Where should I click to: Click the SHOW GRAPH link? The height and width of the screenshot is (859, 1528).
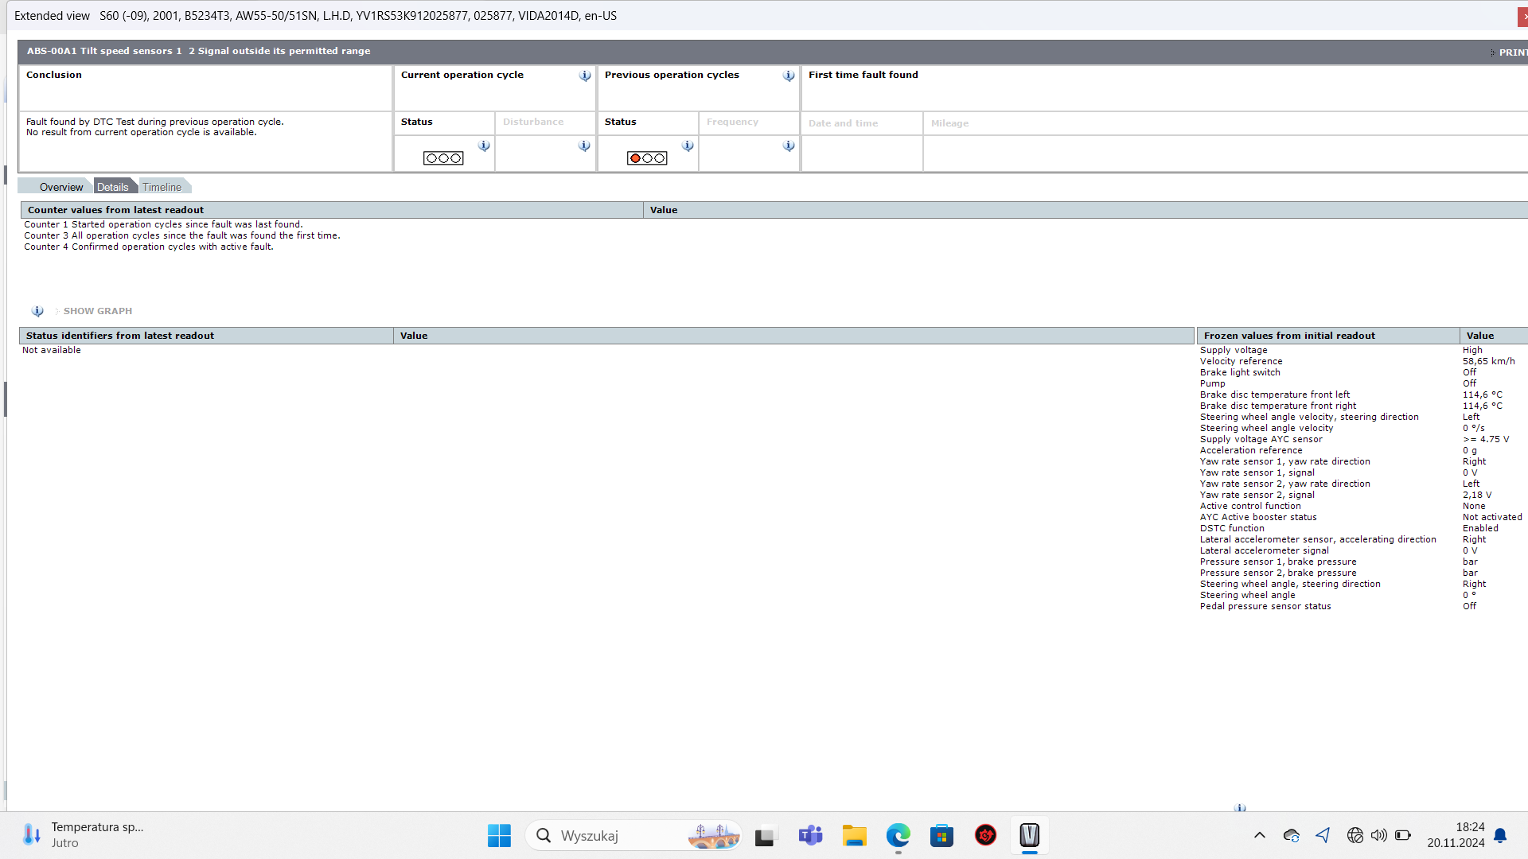[97, 311]
